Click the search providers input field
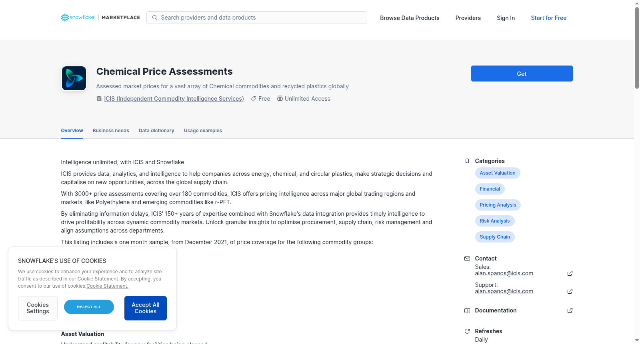640x344 pixels. pos(260,18)
